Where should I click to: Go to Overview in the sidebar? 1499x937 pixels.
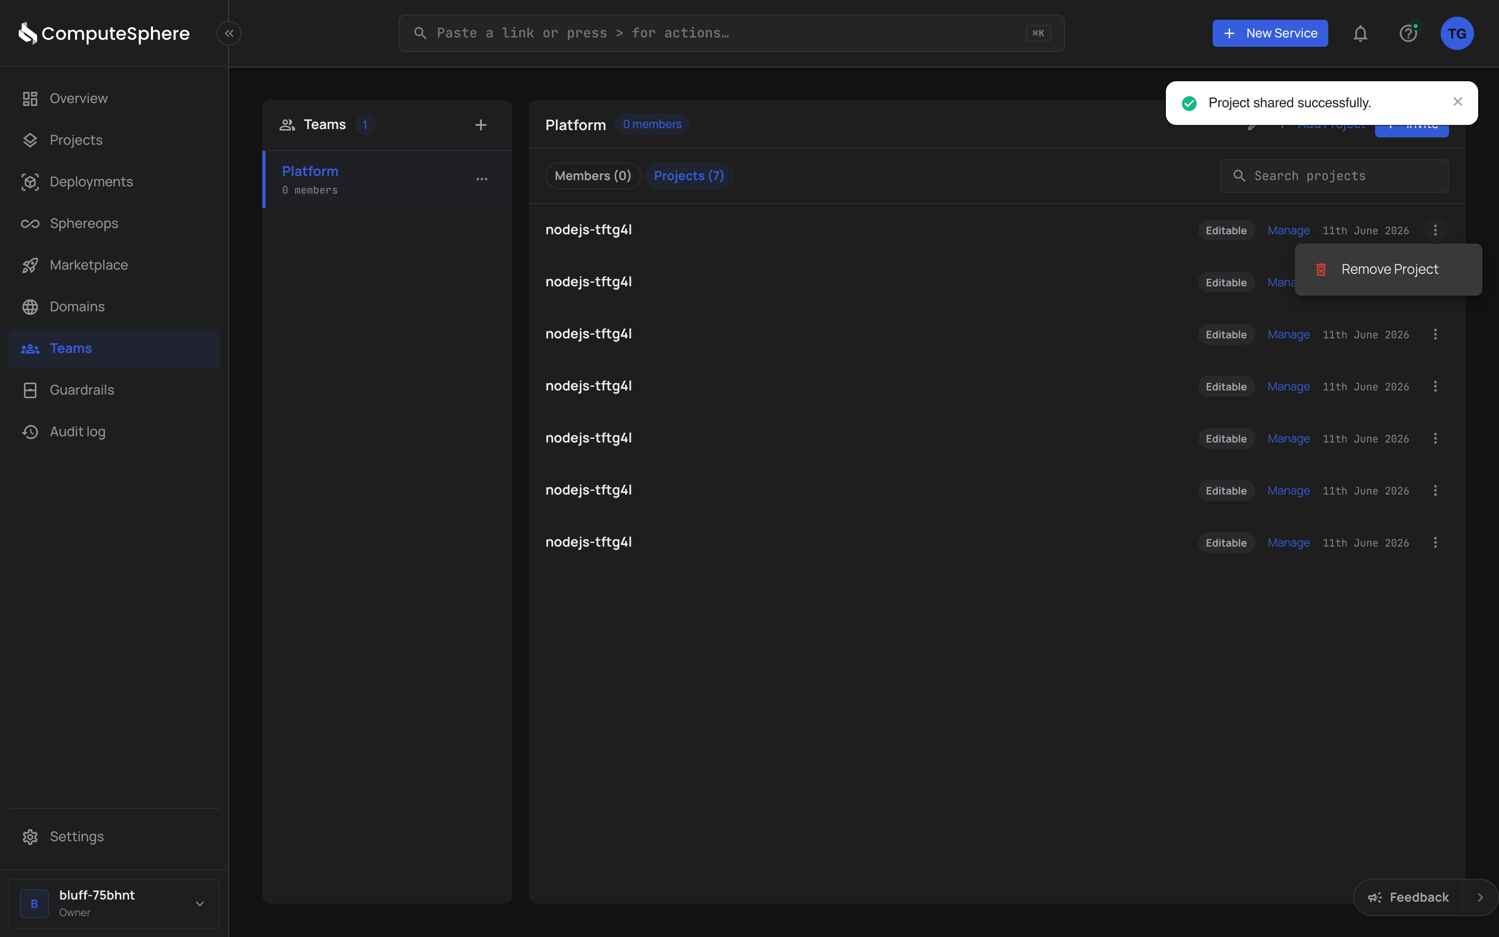point(114,98)
